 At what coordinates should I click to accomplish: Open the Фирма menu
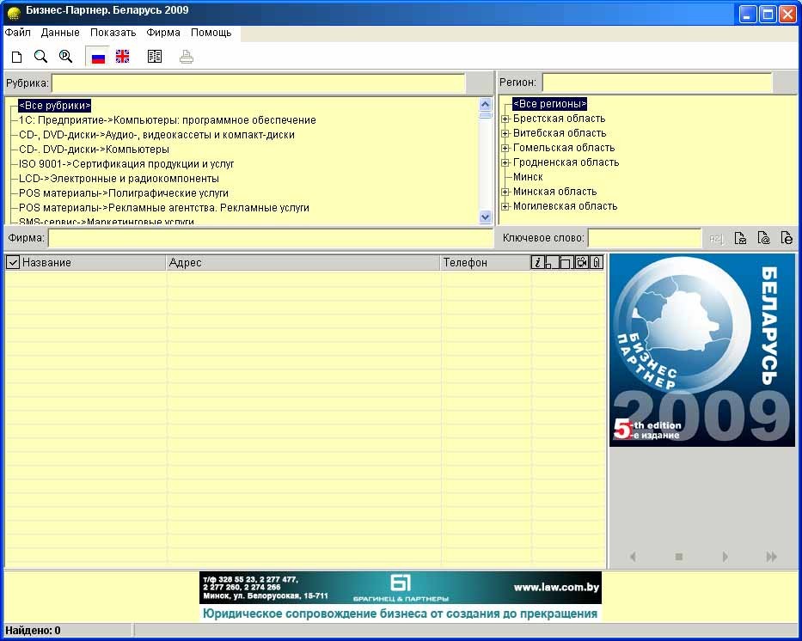[163, 33]
